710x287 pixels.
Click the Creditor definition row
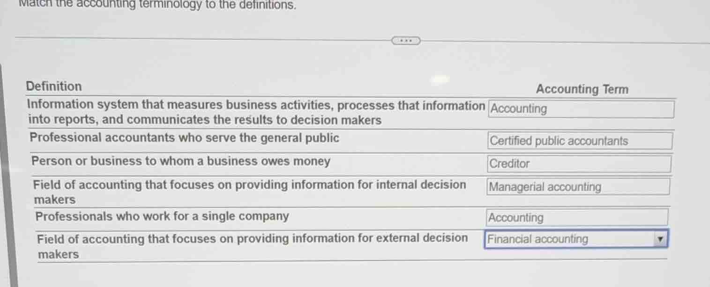pyautogui.click(x=180, y=161)
